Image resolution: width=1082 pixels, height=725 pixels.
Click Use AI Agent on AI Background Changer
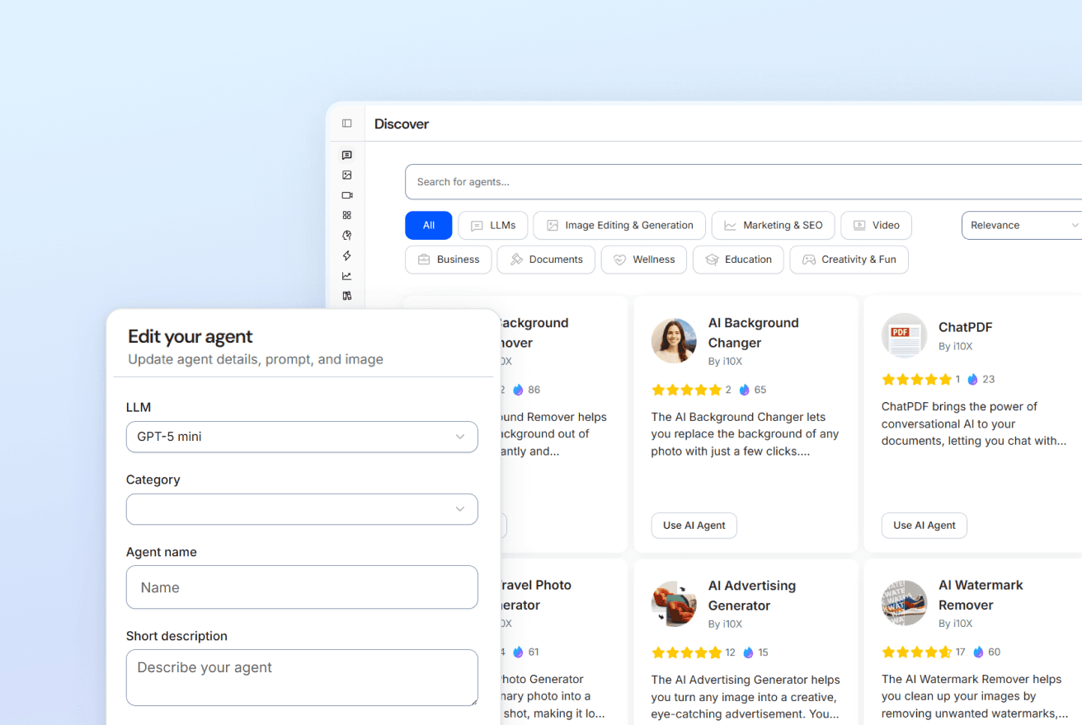(x=694, y=526)
